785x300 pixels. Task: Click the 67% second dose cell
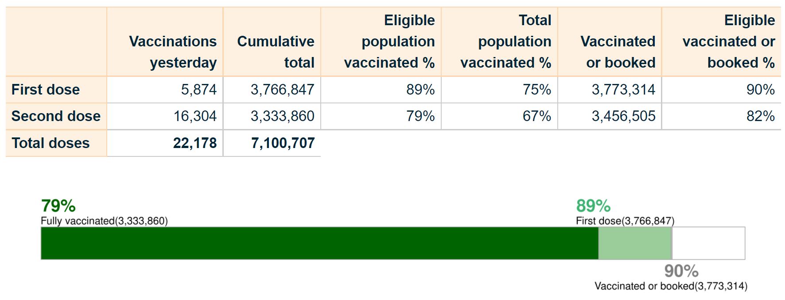[x=536, y=116]
